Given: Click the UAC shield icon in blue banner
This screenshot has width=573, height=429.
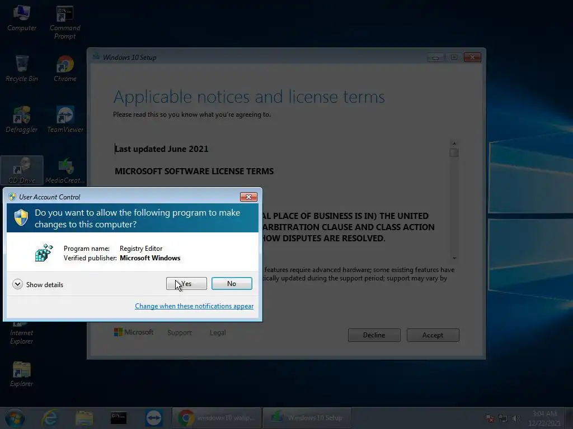Looking at the screenshot, I should (x=21, y=217).
